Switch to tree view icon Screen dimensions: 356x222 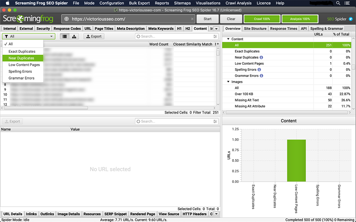(74, 36)
